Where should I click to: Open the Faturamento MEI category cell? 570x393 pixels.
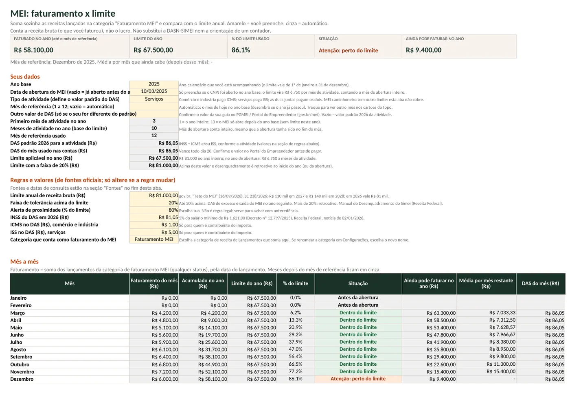(154, 239)
